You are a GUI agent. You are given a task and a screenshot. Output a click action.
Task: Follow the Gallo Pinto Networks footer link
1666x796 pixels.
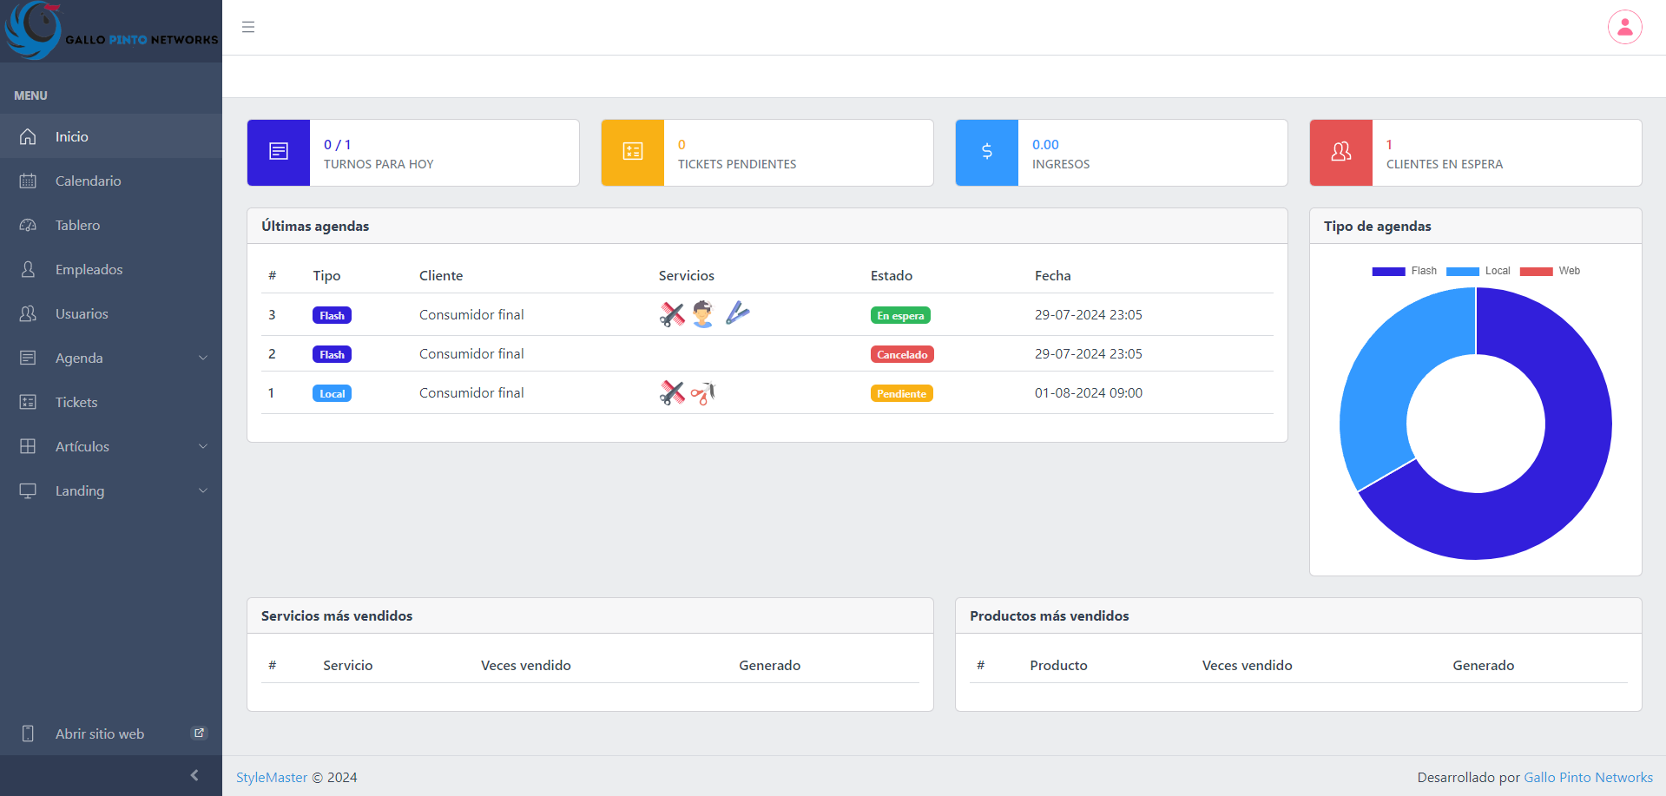pos(1588,777)
